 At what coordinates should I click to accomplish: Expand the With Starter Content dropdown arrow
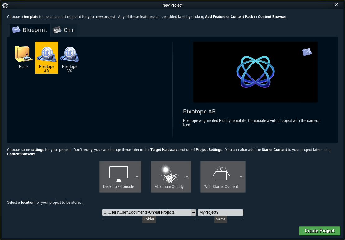click(241, 177)
